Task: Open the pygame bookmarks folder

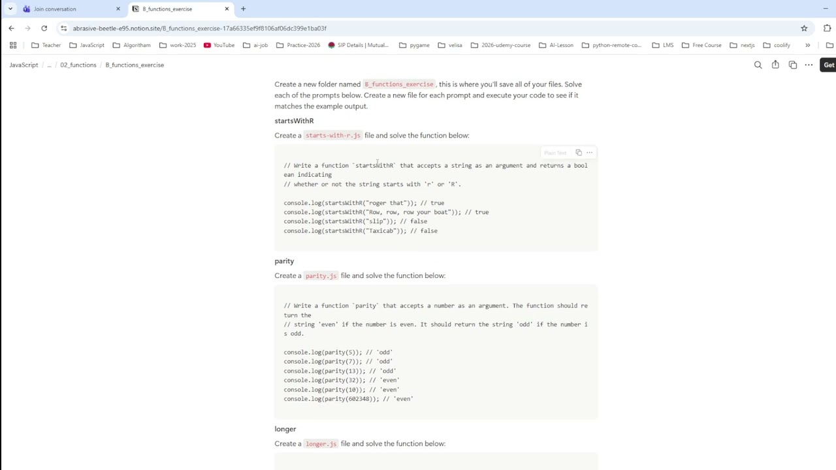Action: click(413, 45)
